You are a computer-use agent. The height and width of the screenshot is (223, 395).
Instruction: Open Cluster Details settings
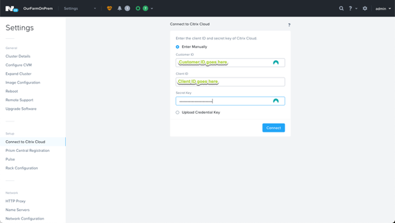pos(18,56)
